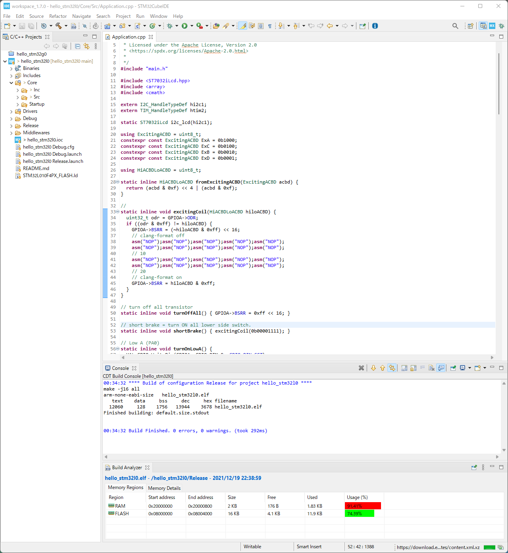This screenshot has height=553, width=508.
Task: Click the green status bar progress indicator
Action: tap(489, 547)
